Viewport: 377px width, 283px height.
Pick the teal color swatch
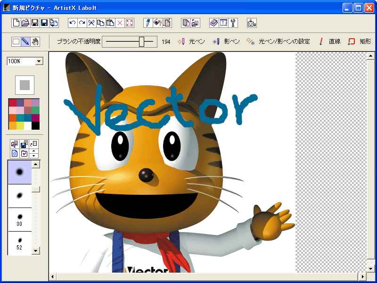[20, 118]
